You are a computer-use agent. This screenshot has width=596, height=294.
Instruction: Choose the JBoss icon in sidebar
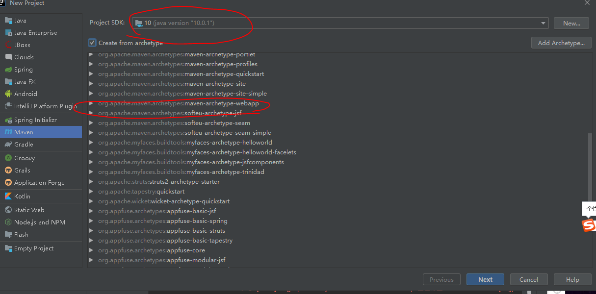point(8,45)
